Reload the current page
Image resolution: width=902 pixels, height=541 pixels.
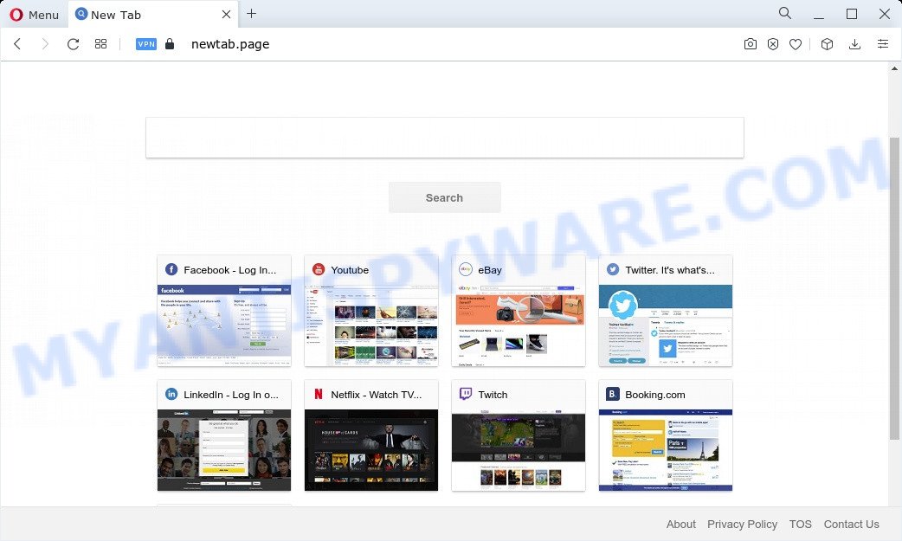pos(73,44)
